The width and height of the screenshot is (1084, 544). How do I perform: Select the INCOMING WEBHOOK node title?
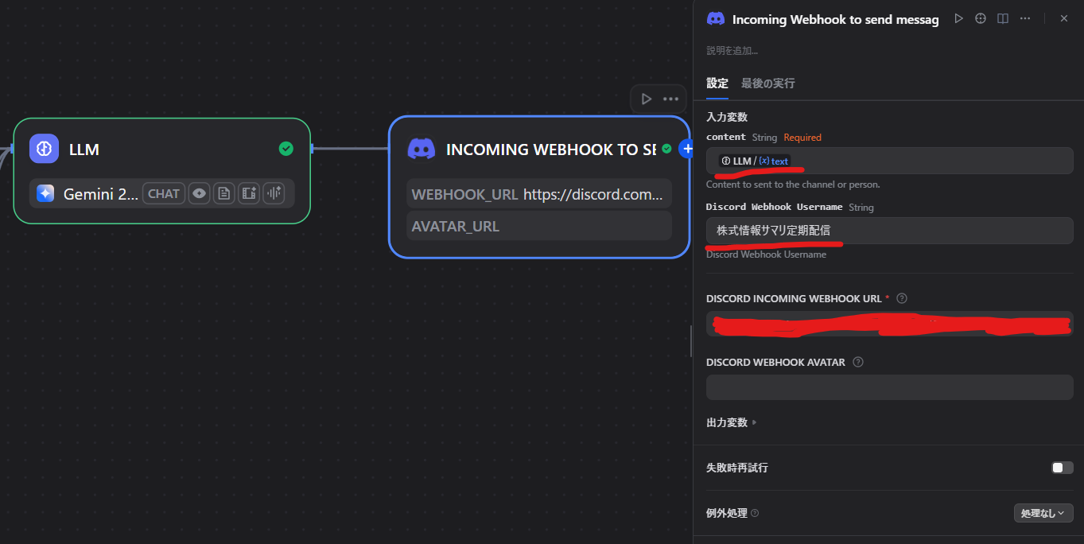pyautogui.click(x=550, y=150)
